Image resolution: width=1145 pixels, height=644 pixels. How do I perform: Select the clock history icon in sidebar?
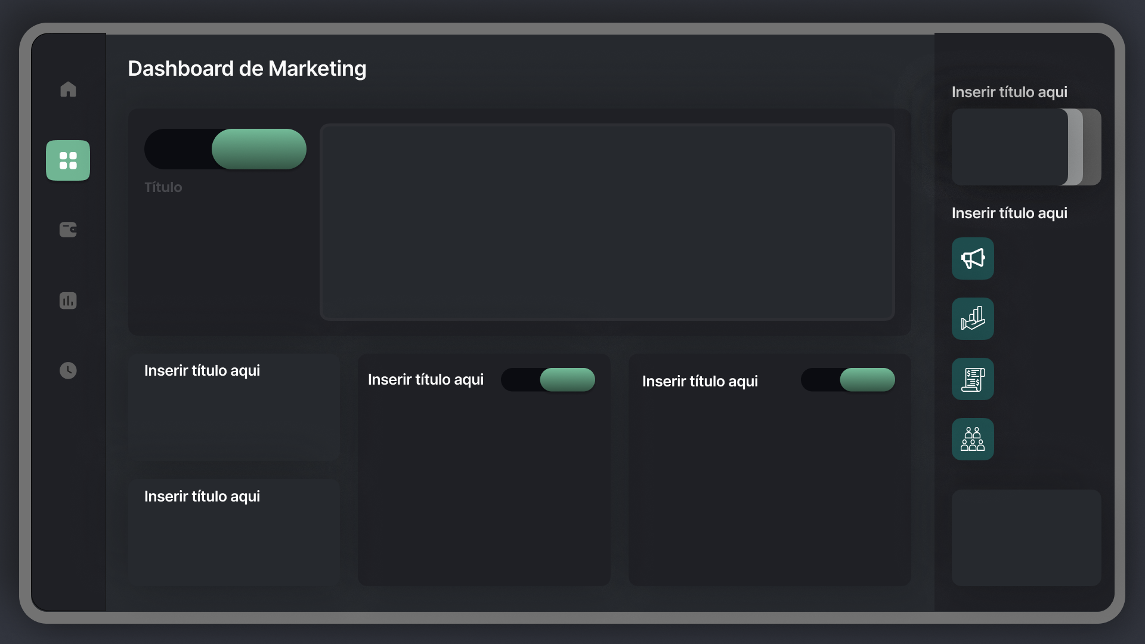click(68, 370)
